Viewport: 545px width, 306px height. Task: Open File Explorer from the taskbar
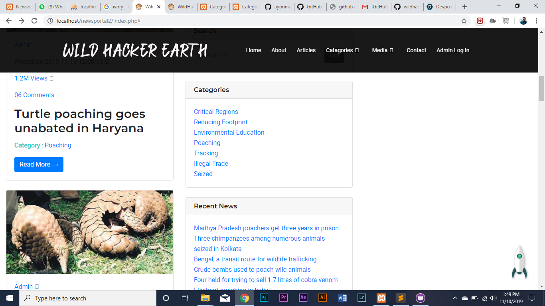click(x=205, y=298)
